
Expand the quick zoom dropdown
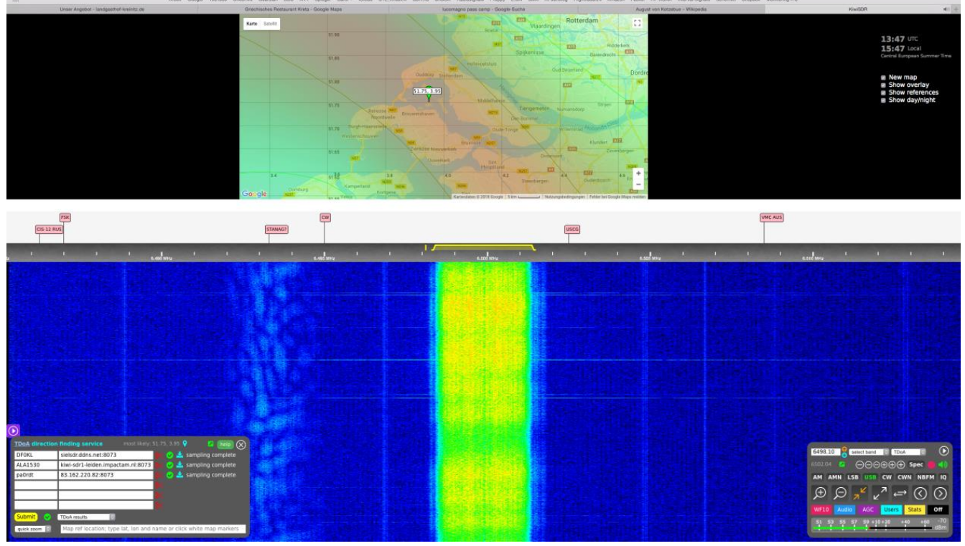(33, 529)
